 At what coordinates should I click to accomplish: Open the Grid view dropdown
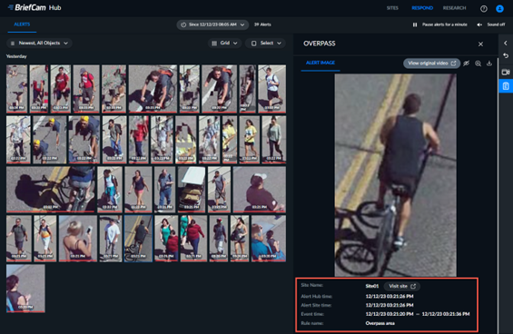(x=225, y=44)
